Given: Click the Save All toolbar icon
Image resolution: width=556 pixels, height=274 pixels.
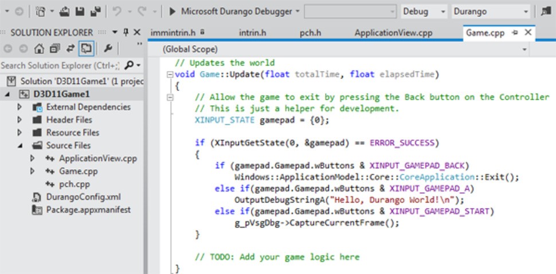Looking at the screenshot, I should point(96,11).
